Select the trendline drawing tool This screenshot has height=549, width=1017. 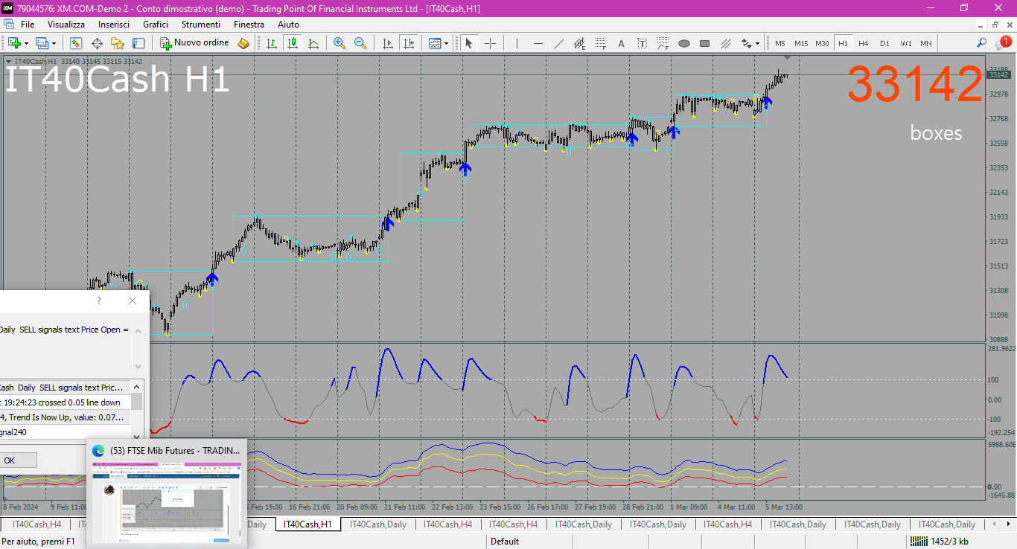[558, 43]
